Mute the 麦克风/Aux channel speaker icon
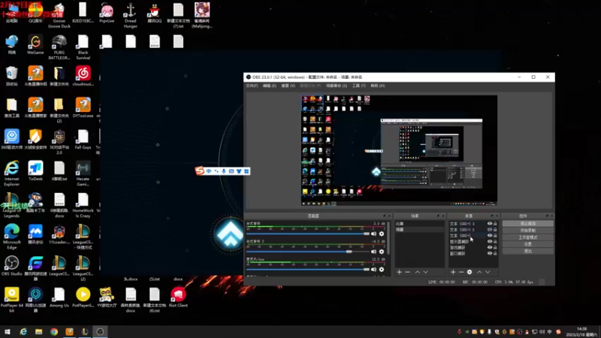 tap(373, 270)
